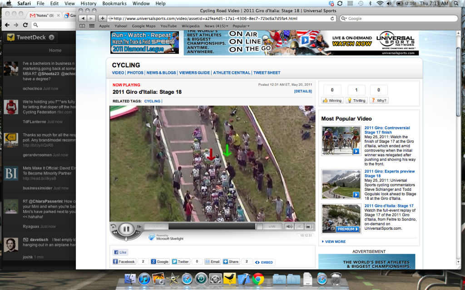The height and width of the screenshot is (290, 465).
Task: Rewind the video with the double-left arrows
Action: (x=115, y=233)
